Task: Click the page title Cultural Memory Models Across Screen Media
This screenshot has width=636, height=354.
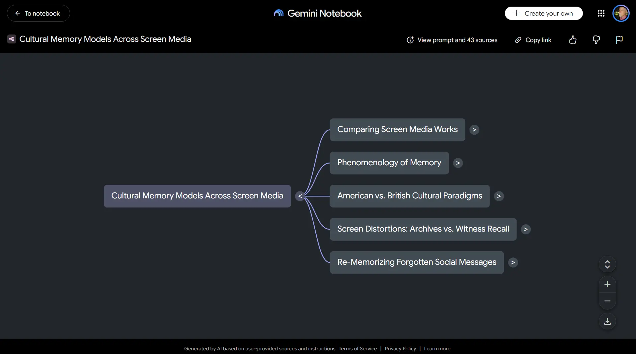Action: pos(105,39)
